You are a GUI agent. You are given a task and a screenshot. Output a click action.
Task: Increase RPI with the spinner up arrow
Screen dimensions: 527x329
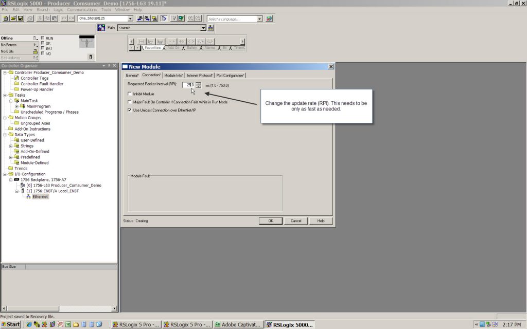(x=199, y=84)
